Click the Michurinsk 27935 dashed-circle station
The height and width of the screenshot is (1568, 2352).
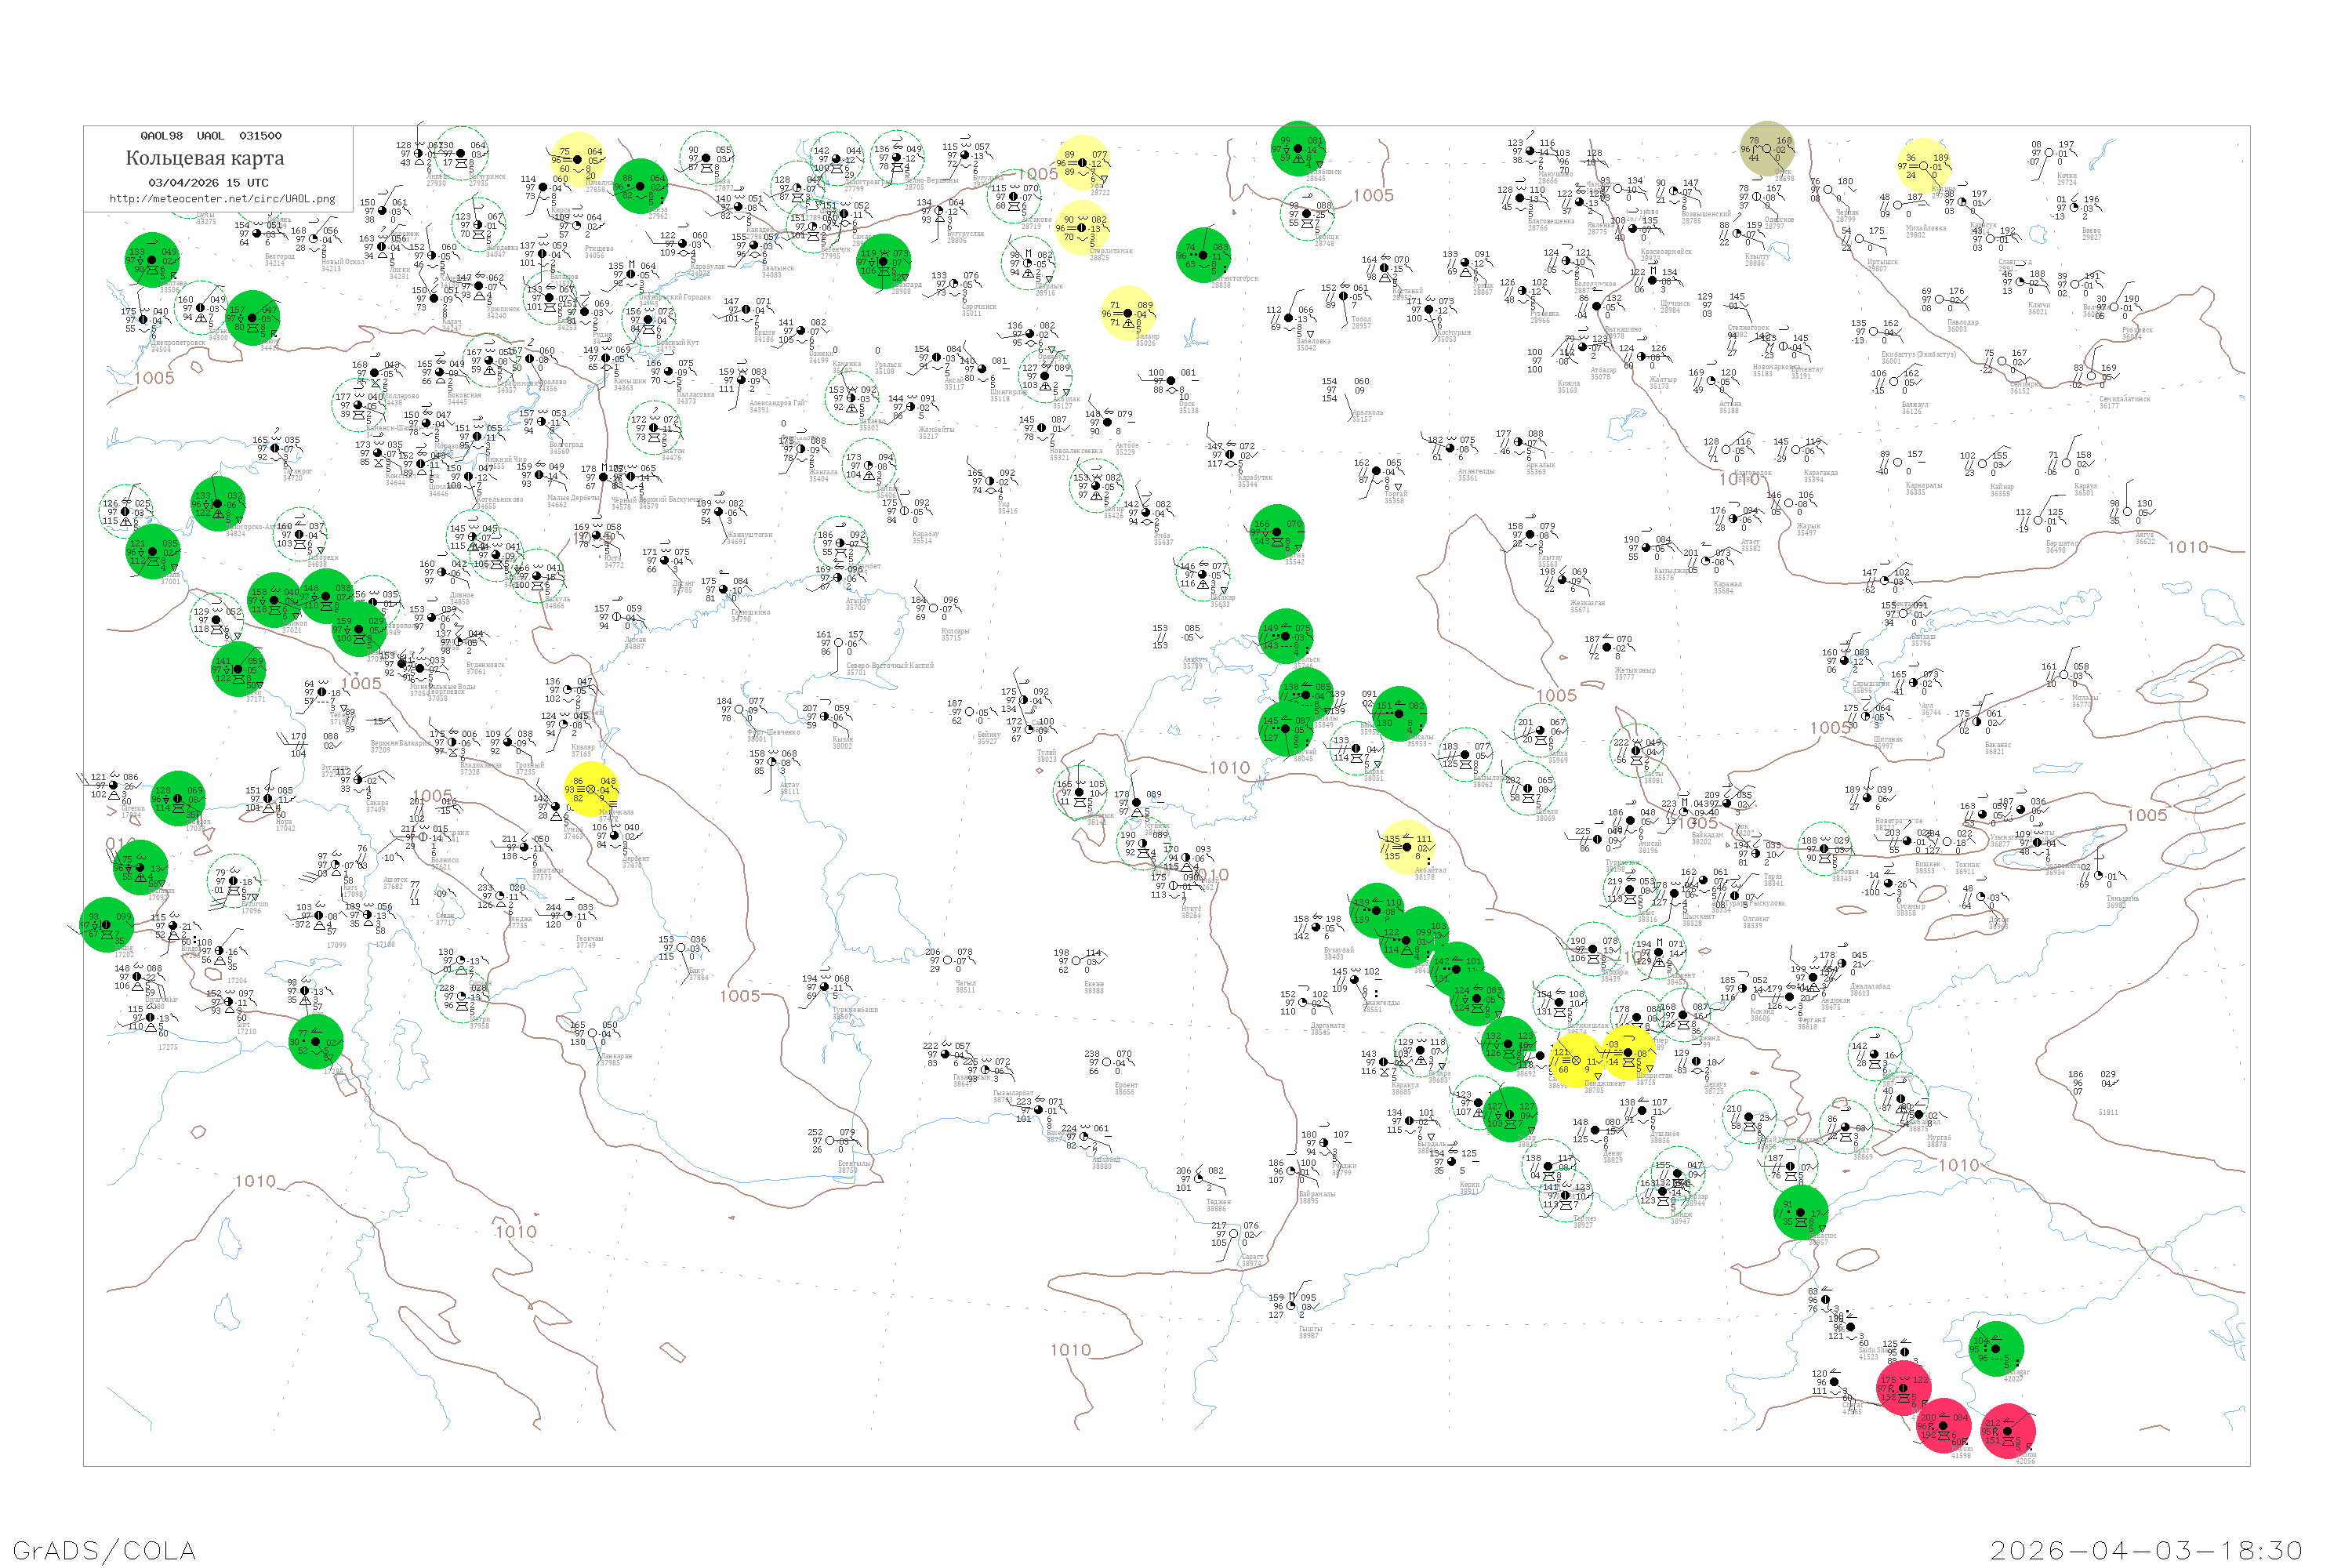[461, 153]
